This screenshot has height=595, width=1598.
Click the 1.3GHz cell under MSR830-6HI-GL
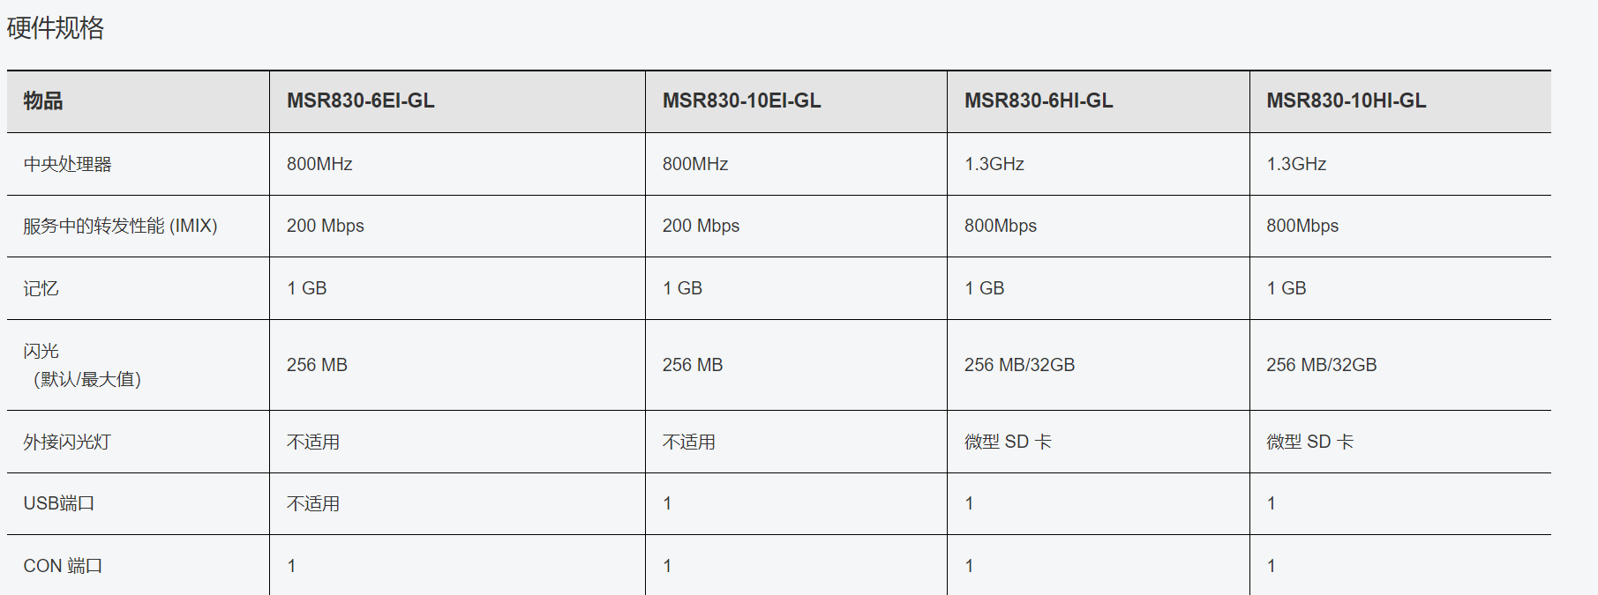pyautogui.click(x=994, y=165)
